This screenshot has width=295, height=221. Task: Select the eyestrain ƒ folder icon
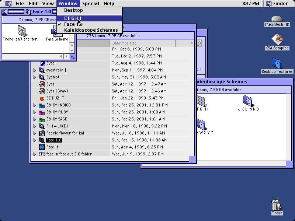42,70
